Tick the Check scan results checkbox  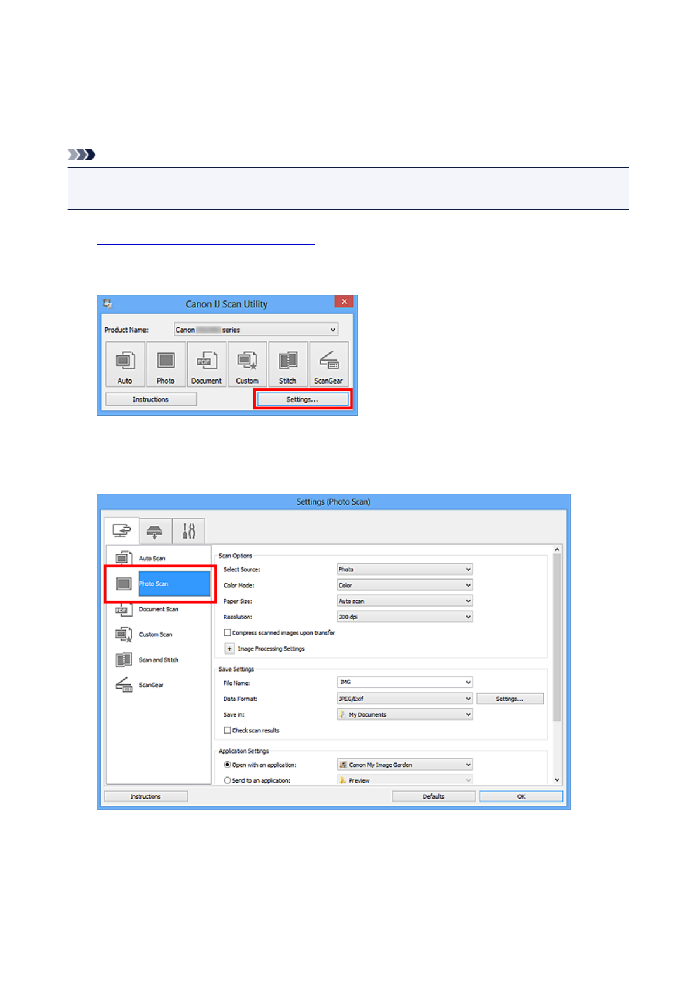pos(228,731)
